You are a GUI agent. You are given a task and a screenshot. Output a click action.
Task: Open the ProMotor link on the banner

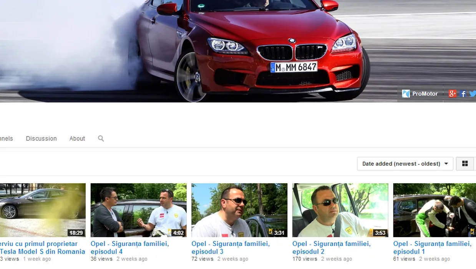tap(425, 93)
